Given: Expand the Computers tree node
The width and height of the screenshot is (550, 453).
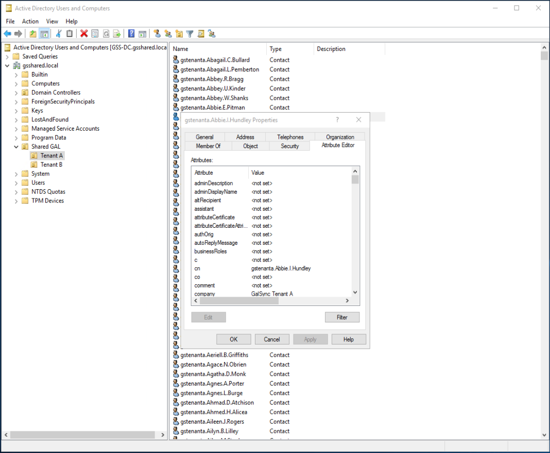Looking at the screenshot, I should [x=16, y=84].
